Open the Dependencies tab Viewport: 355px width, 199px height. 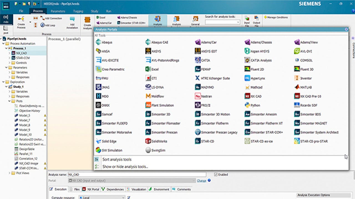pyautogui.click(x=113, y=189)
